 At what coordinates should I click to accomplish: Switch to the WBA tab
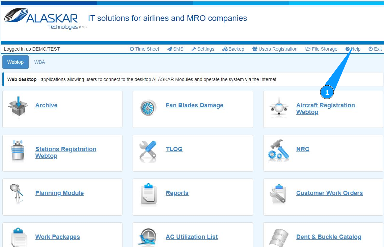(x=40, y=62)
